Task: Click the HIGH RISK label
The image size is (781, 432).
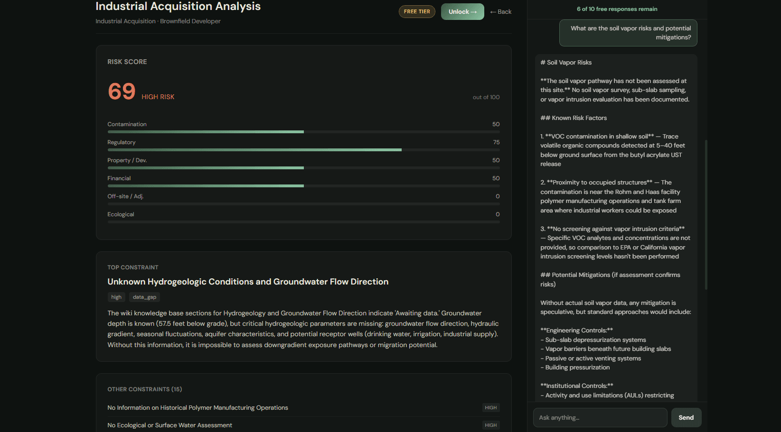Action: [x=158, y=97]
